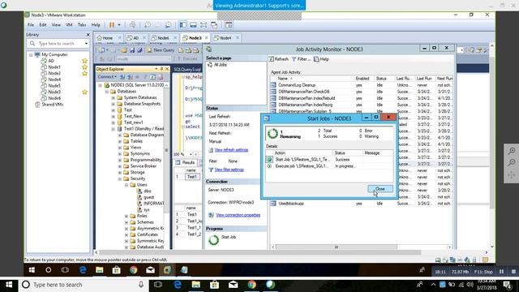The width and height of the screenshot is (519, 292).
Task: Switch to the AD VM tab
Action: click(x=135, y=38)
